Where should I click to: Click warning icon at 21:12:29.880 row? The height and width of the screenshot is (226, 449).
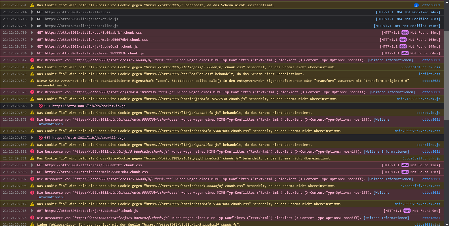32,145
